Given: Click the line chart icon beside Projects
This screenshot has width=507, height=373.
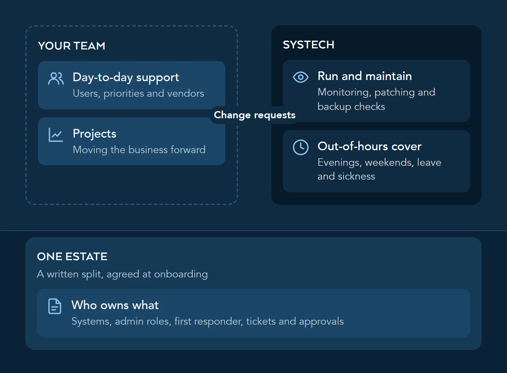Looking at the screenshot, I should coord(56,135).
